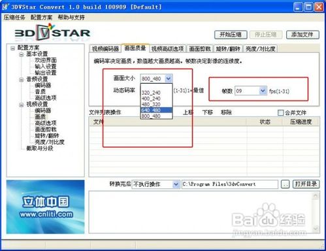
Task: Click the browse '...' button
Action: [x=285, y=184]
